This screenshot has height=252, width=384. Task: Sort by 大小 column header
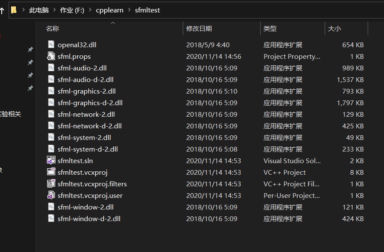(335, 29)
